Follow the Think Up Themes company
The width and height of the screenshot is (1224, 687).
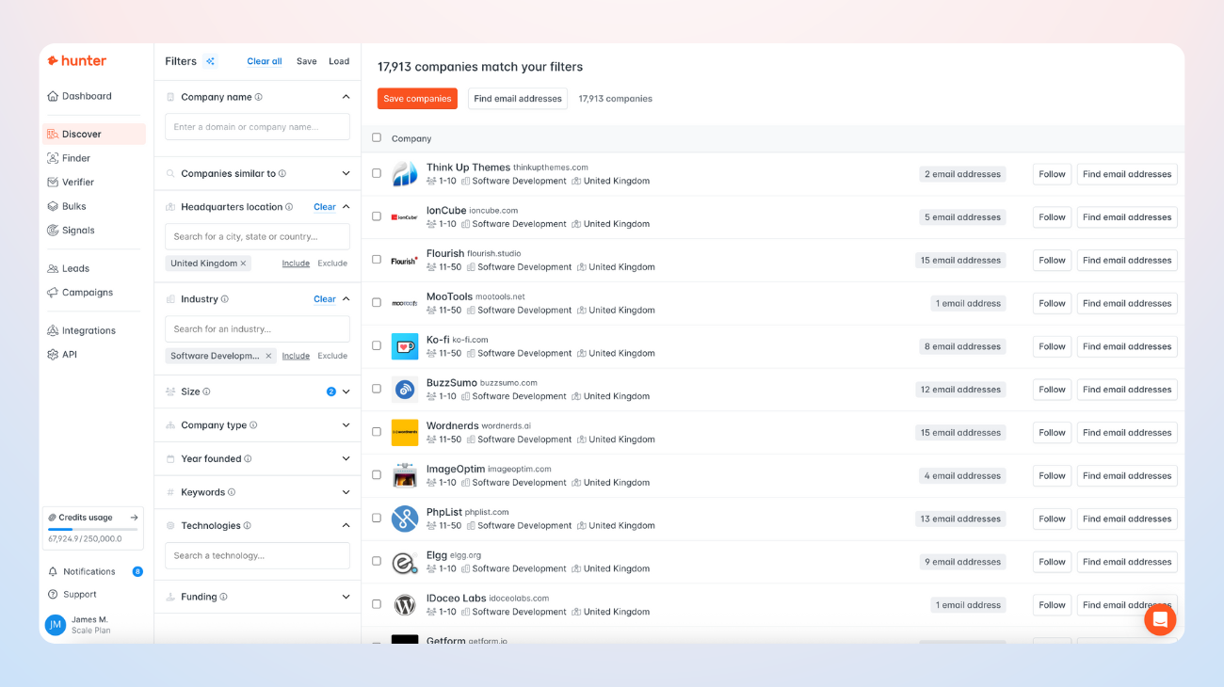[x=1052, y=174]
